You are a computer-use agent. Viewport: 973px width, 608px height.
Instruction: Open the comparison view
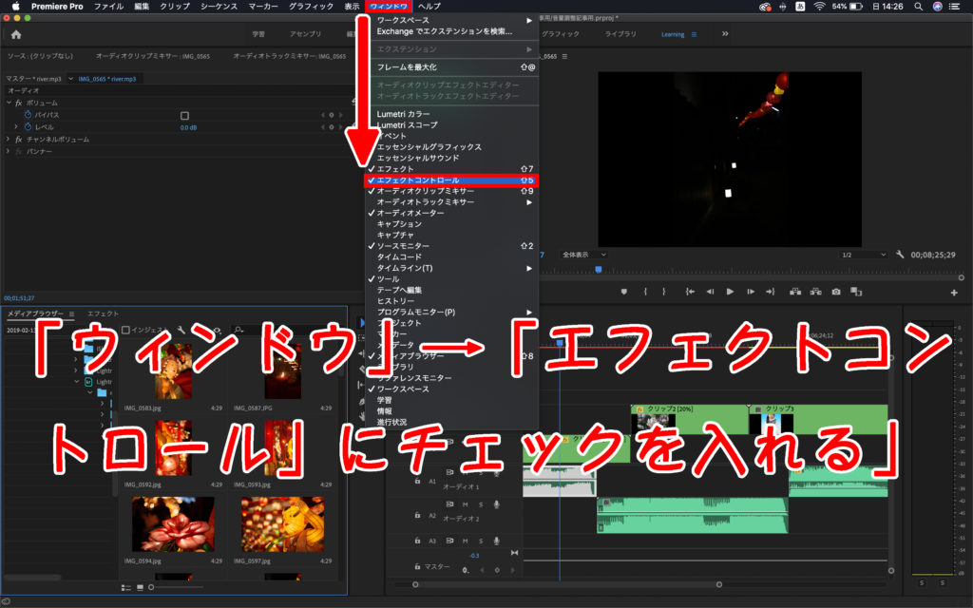(x=856, y=292)
